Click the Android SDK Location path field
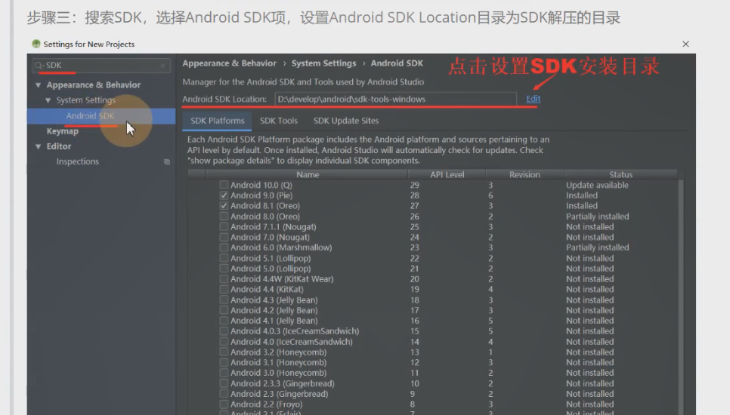 click(x=395, y=99)
